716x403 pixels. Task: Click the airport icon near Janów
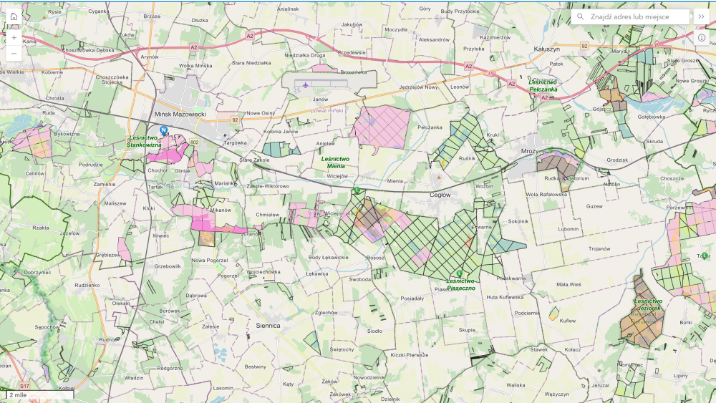(306, 85)
